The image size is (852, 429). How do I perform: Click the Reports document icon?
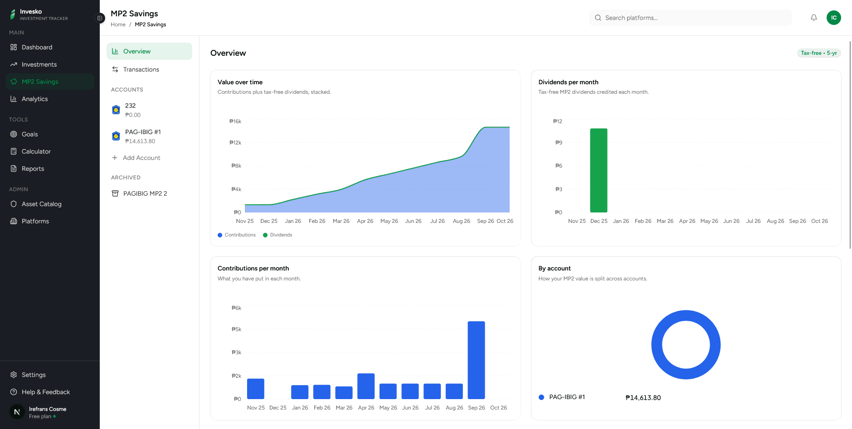coord(14,169)
